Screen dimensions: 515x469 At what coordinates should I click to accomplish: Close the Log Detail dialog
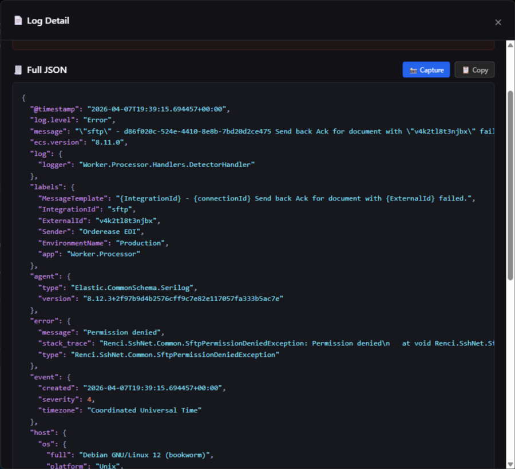[498, 22]
